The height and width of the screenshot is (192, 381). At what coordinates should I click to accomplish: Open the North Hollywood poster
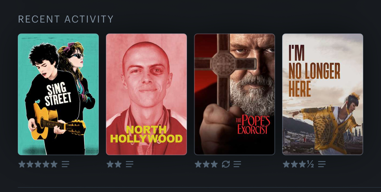pyautogui.click(x=146, y=94)
